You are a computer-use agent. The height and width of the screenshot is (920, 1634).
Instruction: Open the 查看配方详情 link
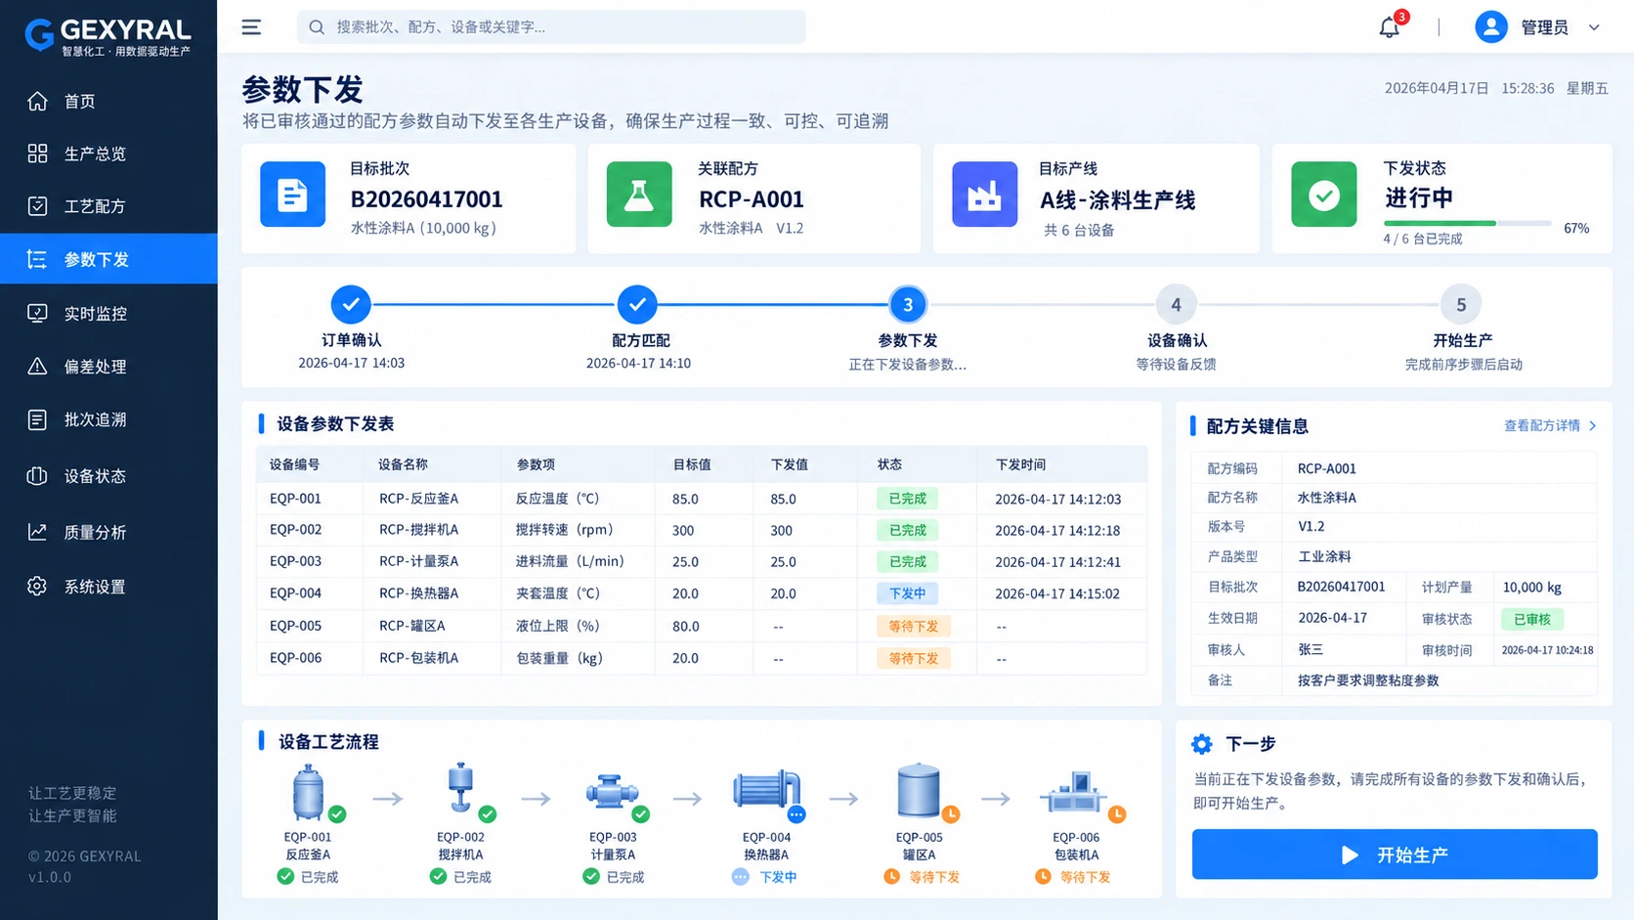[x=1550, y=425]
